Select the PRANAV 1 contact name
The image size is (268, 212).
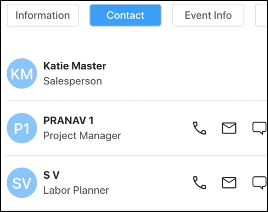[x=68, y=120]
